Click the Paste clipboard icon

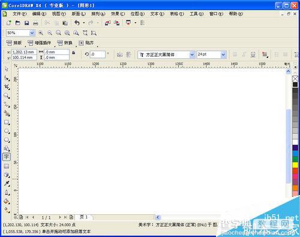65,23
